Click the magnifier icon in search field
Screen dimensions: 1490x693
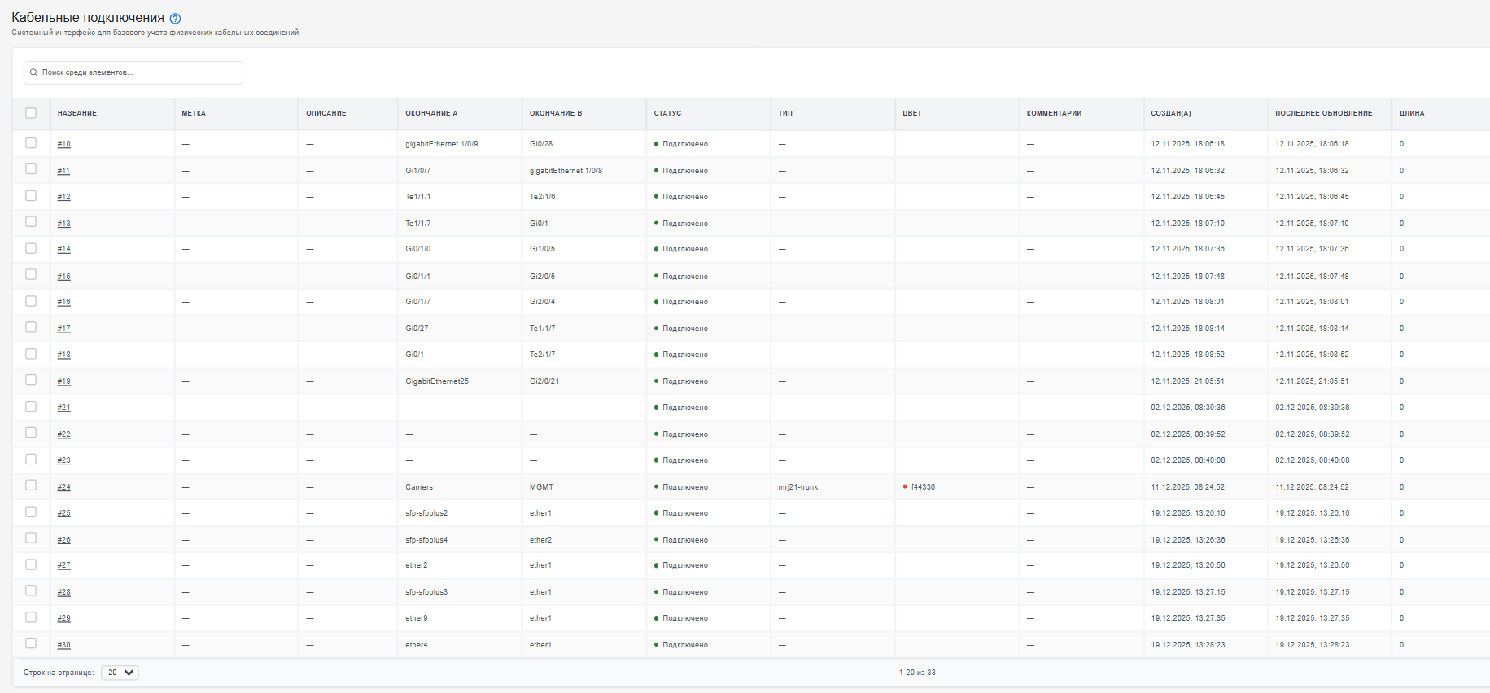[x=33, y=72]
